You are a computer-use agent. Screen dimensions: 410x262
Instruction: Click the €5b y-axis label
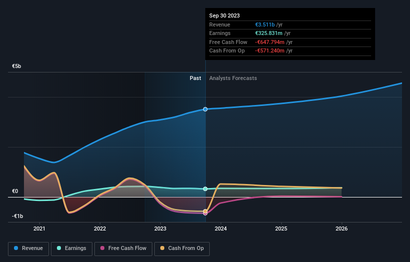tap(16, 66)
